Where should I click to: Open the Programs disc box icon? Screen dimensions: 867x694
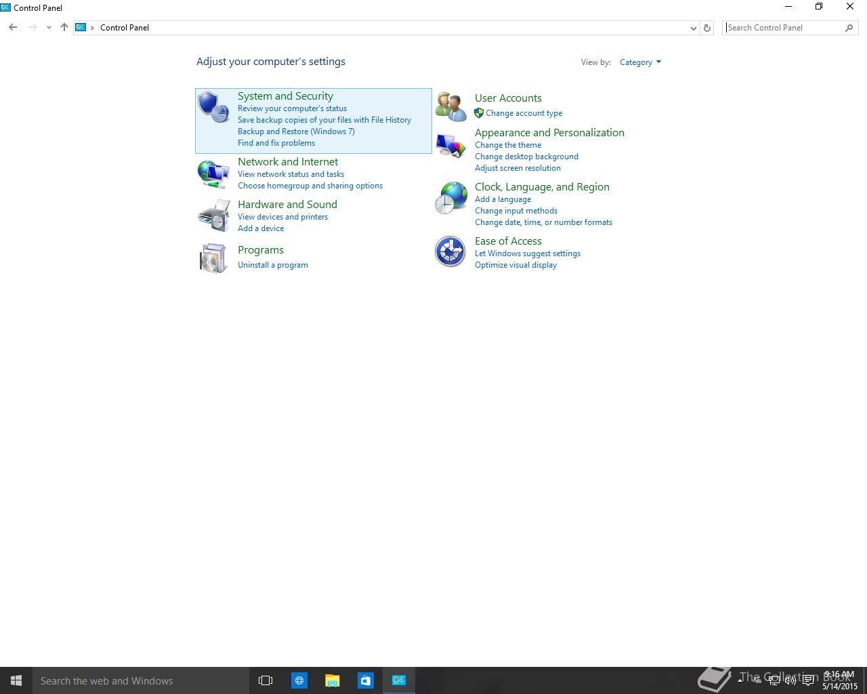click(213, 258)
